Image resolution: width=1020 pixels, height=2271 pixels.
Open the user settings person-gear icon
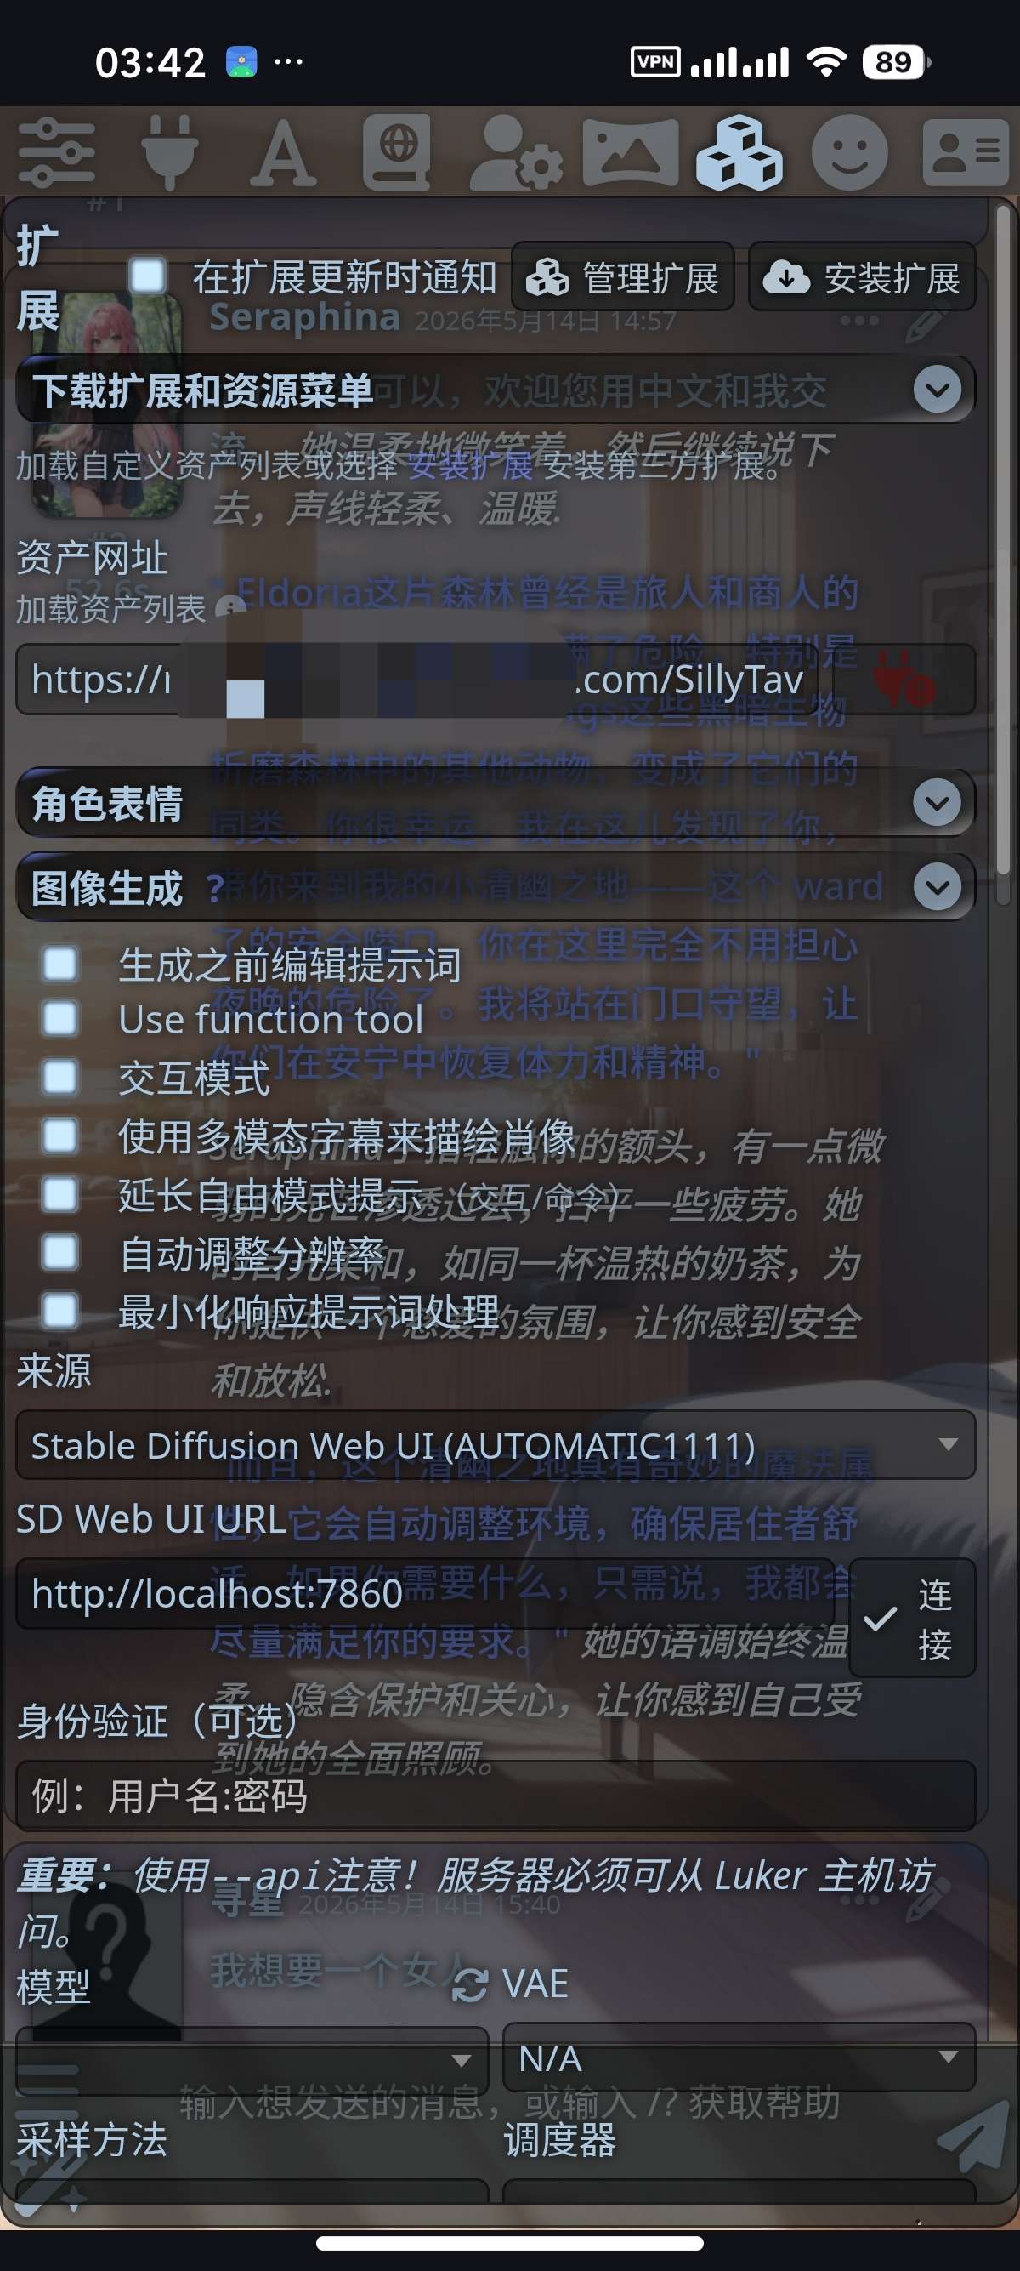coord(516,152)
